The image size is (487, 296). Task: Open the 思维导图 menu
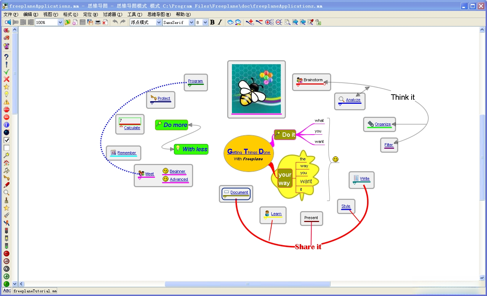tap(159, 15)
